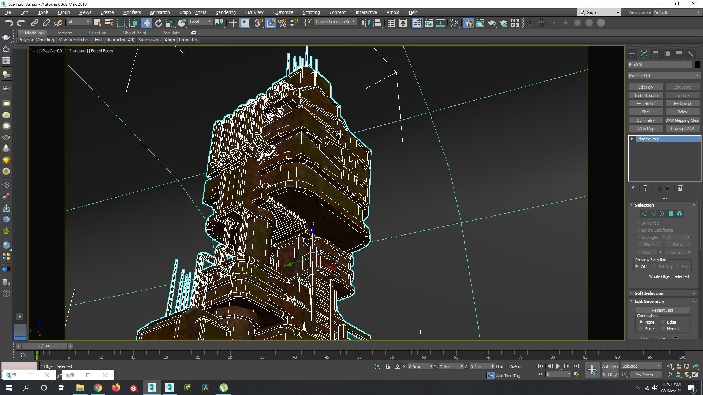703x395 pixels.
Task: Click the Align tool icon
Action: point(377,23)
